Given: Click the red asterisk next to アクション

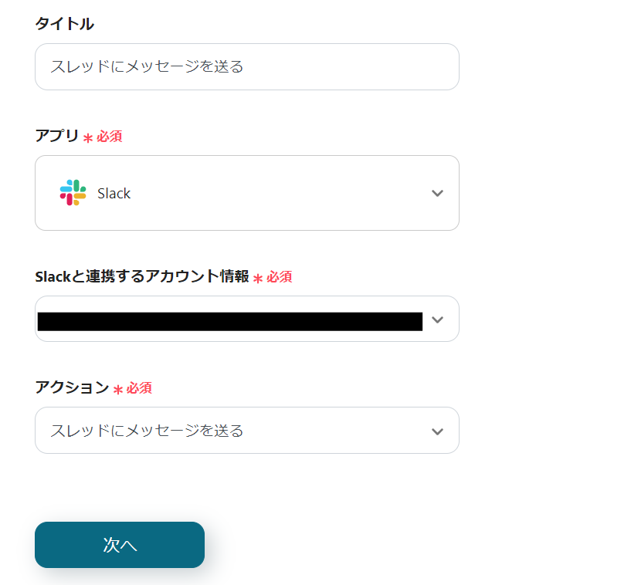Looking at the screenshot, I should pyautogui.click(x=118, y=390).
